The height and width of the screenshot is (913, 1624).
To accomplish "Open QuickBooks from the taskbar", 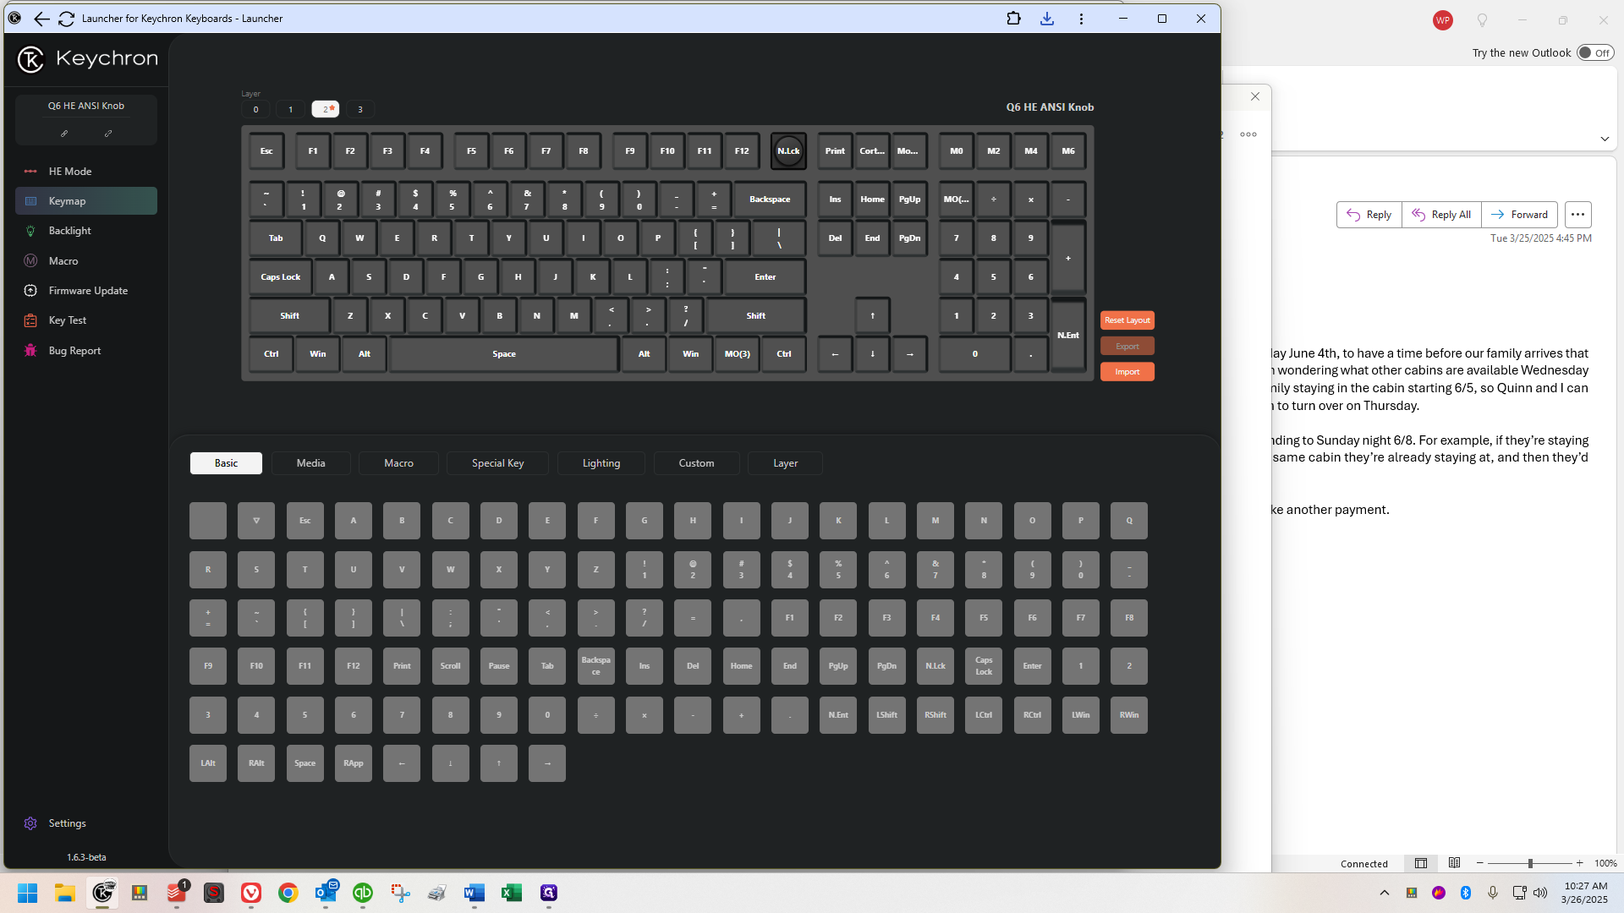I will 363,893.
